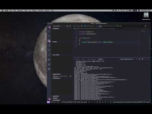Open the Extensions view in activity bar

(49, 46)
